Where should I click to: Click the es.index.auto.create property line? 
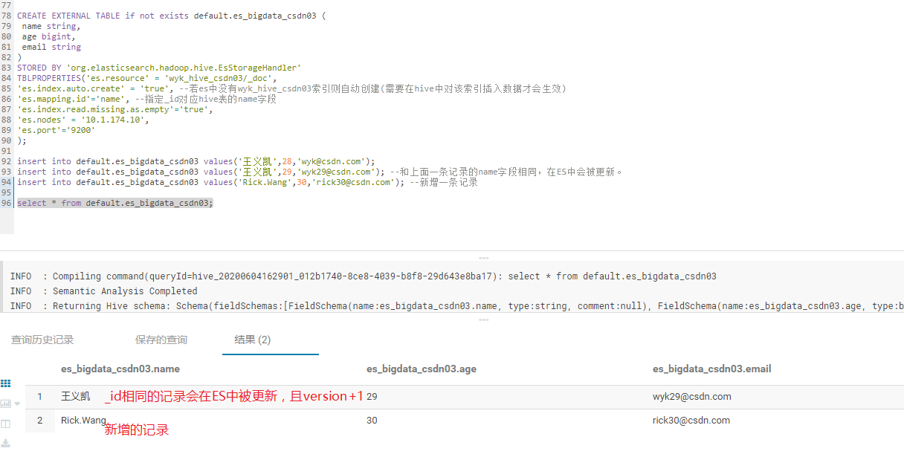coord(291,88)
